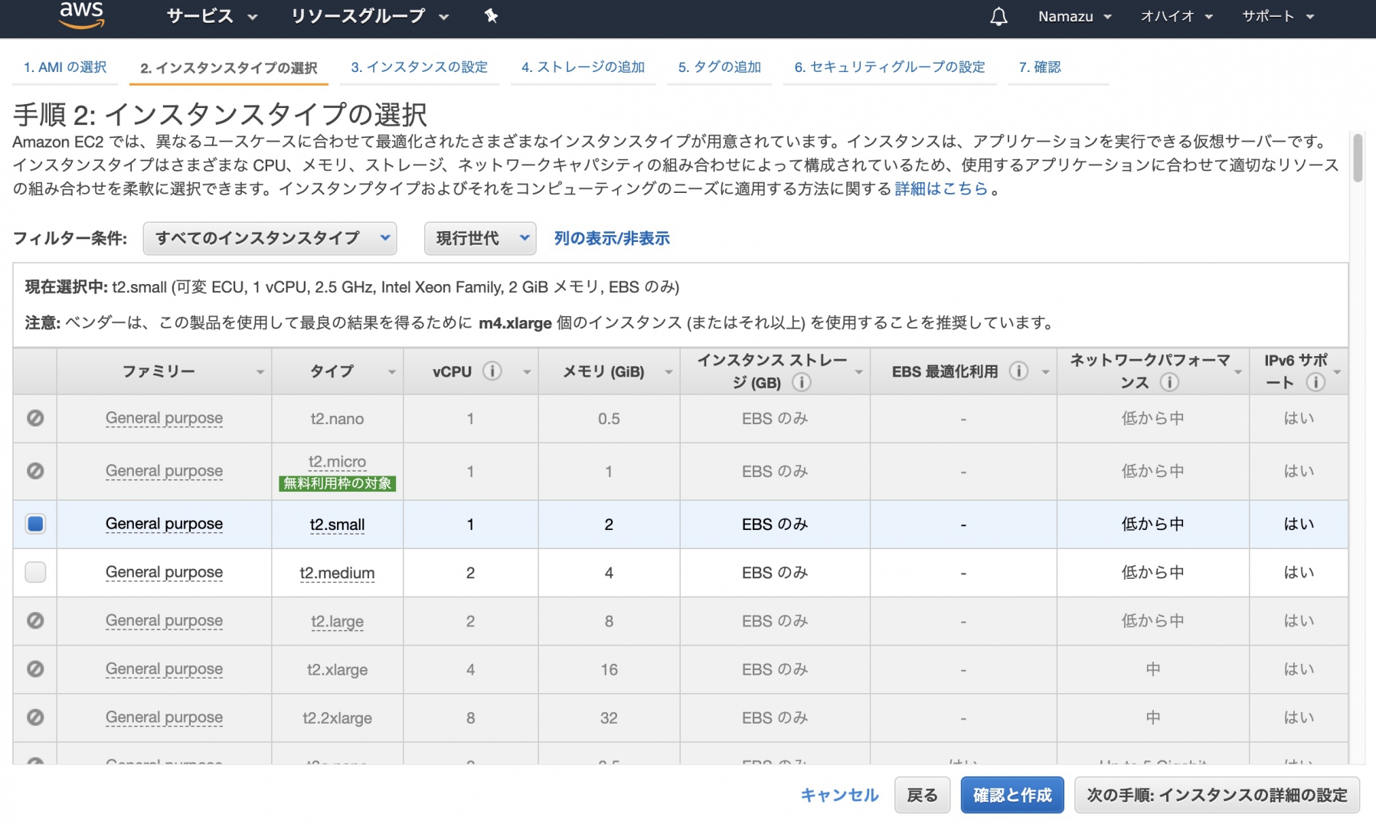Click the EBS最適化利用 info icon
Screen dimensions: 1376x827
point(1018,371)
